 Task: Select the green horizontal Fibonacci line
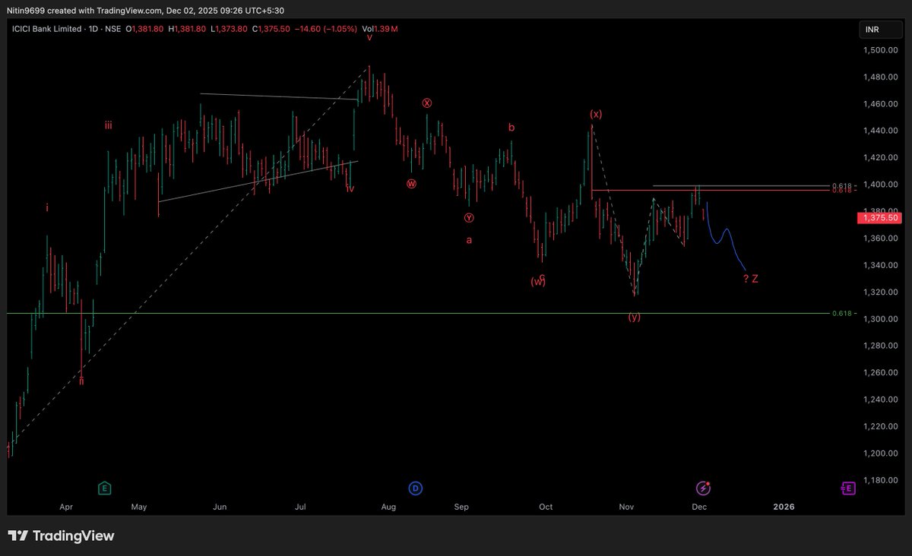tap(418, 313)
